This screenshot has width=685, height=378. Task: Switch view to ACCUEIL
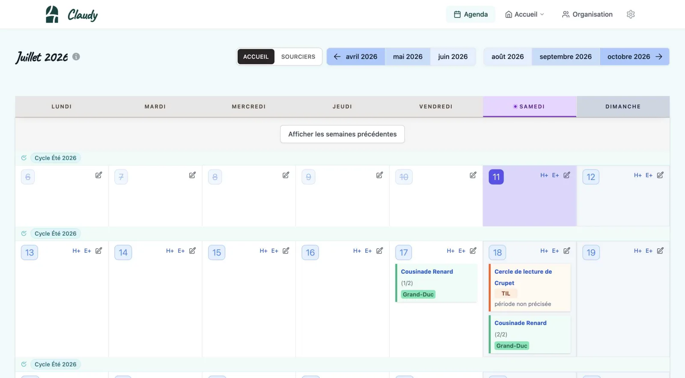[x=256, y=56]
